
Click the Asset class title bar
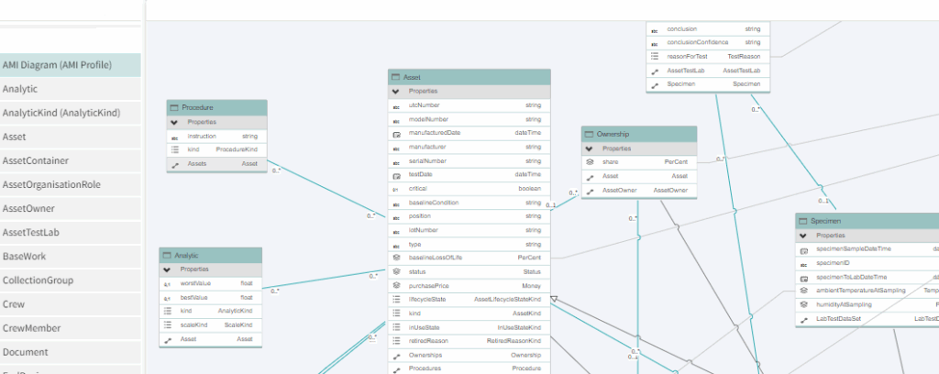point(469,77)
